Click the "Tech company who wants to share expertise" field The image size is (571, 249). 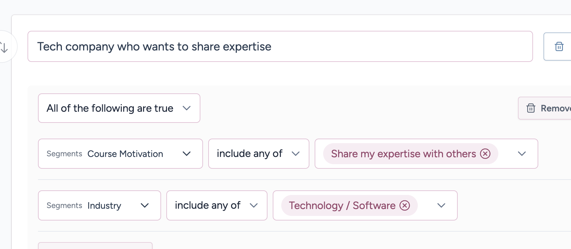[280, 47]
